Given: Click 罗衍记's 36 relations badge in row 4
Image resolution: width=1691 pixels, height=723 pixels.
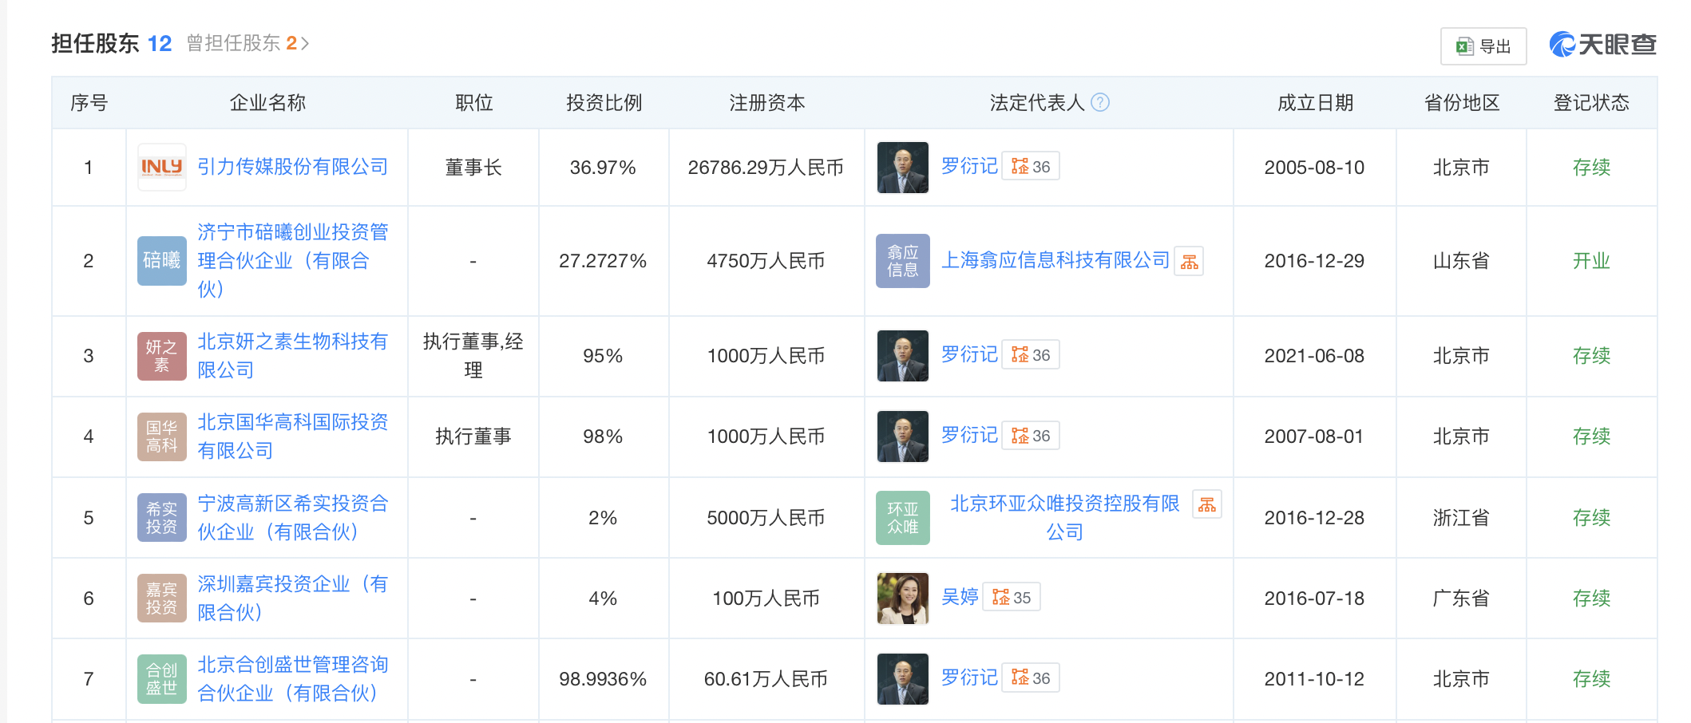Looking at the screenshot, I should pyautogui.click(x=1031, y=435).
